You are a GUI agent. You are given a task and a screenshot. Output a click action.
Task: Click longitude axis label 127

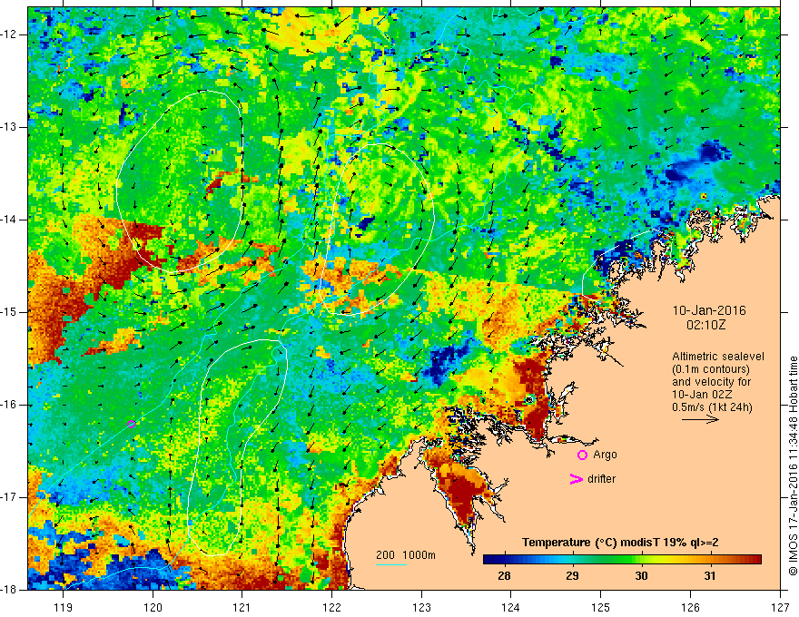(780, 607)
